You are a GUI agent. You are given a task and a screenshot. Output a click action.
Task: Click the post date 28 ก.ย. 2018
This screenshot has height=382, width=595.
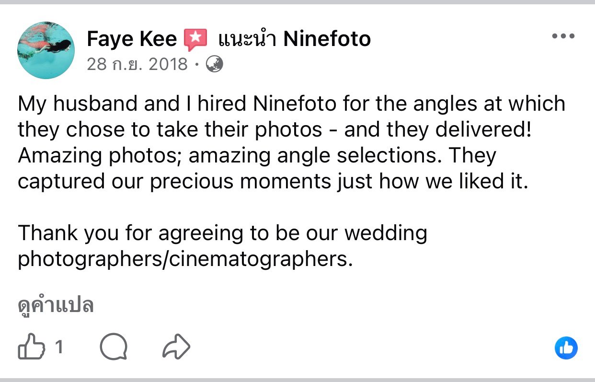(137, 64)
